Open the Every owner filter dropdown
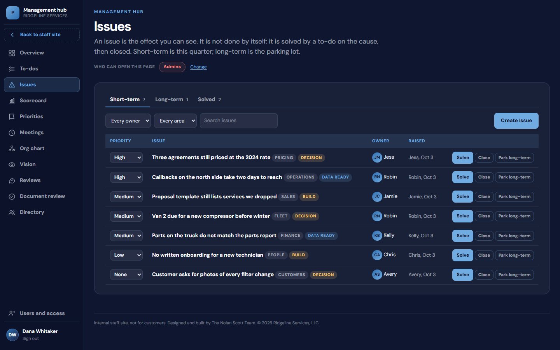The height and width of the screenshot is (350, 560). pyautogui.click(x=128, y=121)
